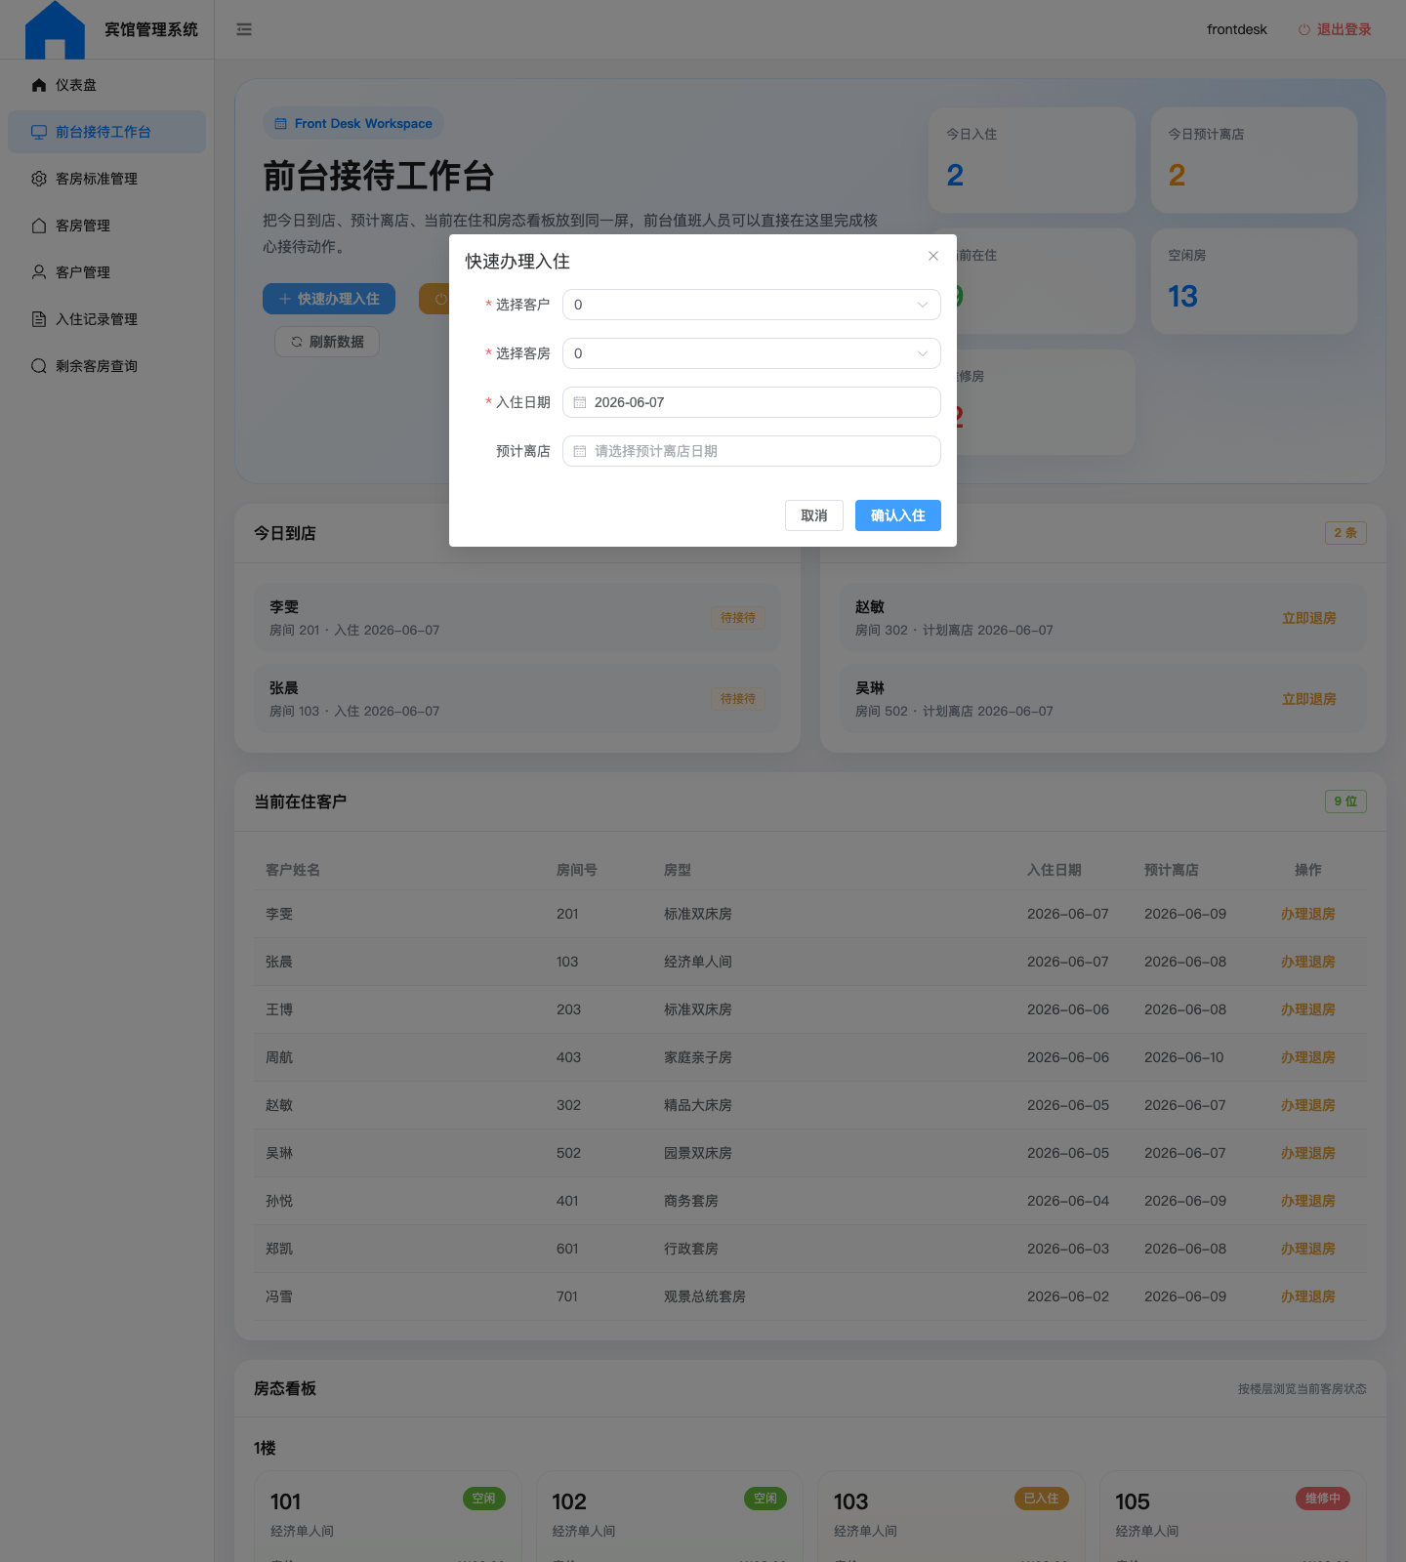Open the 仪表盘 menu item

(x=107, y=85)
